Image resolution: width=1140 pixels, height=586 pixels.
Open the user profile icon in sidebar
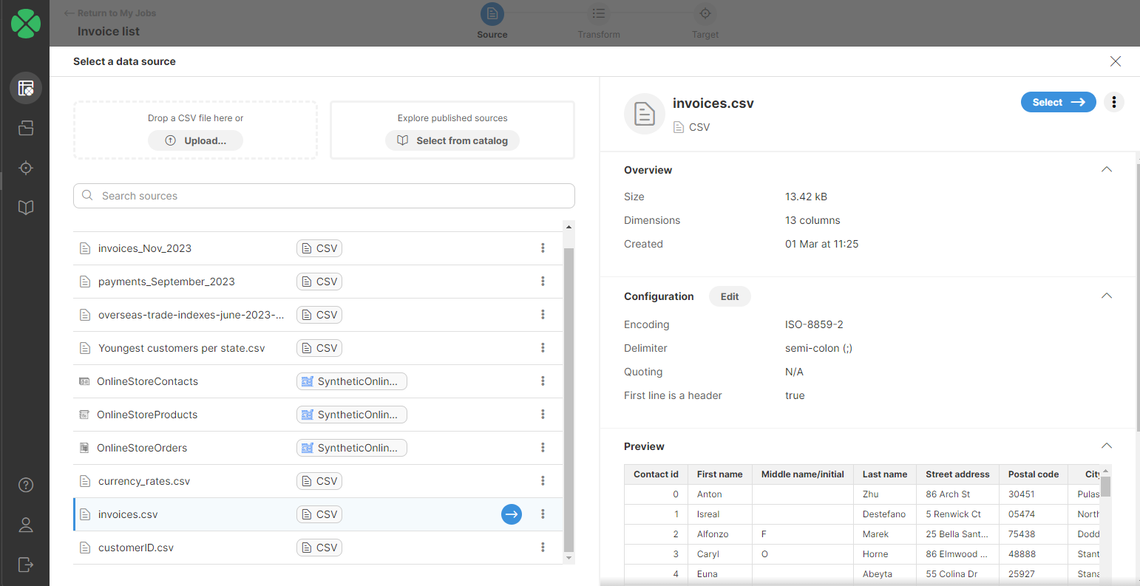26,525
